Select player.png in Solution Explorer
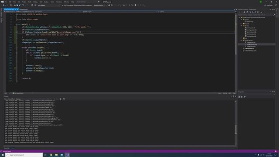The image size is (279, 157). pos(250,22)
